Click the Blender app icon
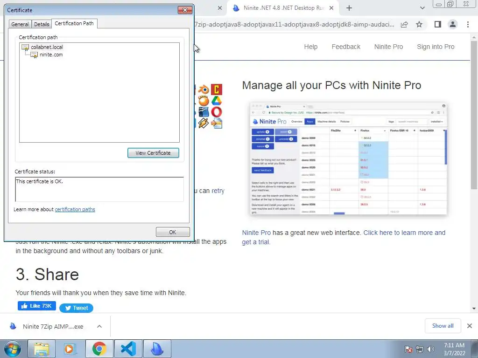 [x=204, y=89]
